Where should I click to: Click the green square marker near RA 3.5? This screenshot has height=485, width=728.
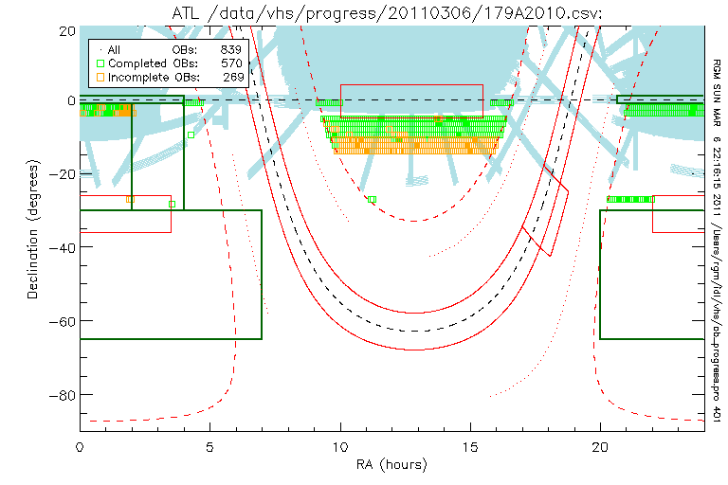click(172, 204)
